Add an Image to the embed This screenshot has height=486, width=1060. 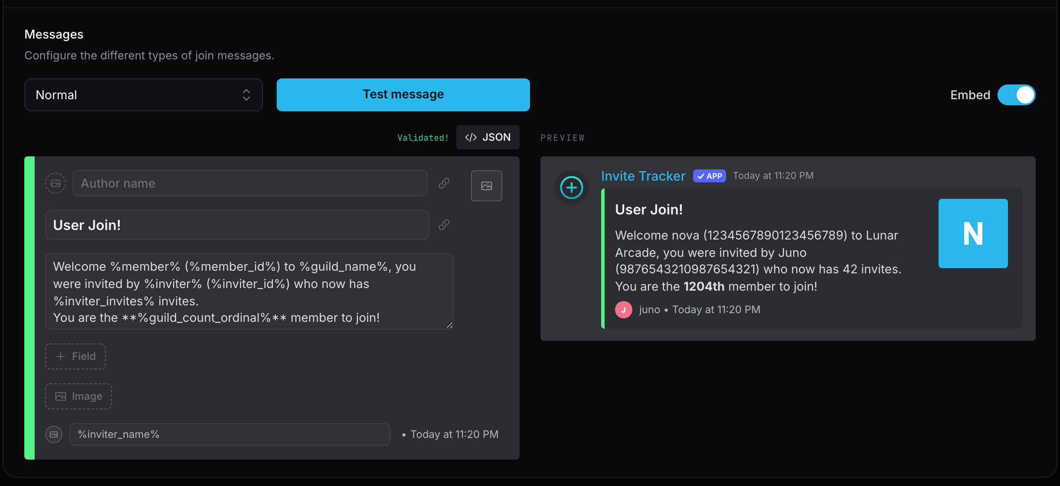coord(79,396)
